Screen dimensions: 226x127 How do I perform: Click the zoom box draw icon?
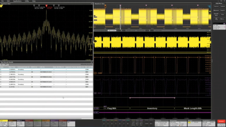click(216, 19)
